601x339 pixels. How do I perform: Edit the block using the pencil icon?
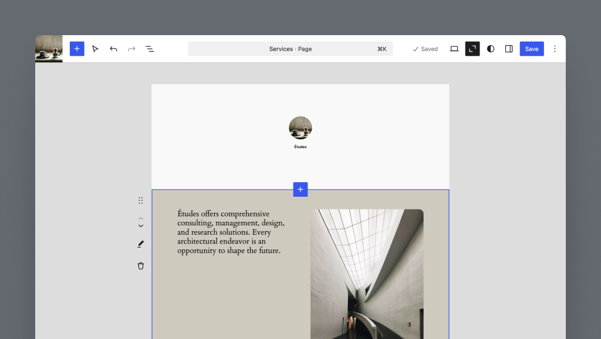coord(140,244)
